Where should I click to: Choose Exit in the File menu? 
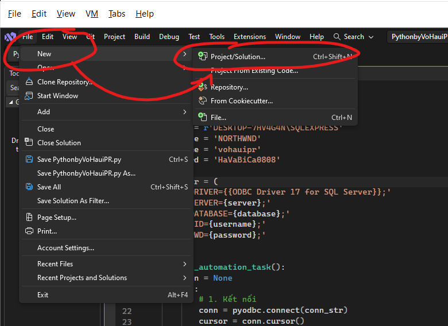[43, 295]
